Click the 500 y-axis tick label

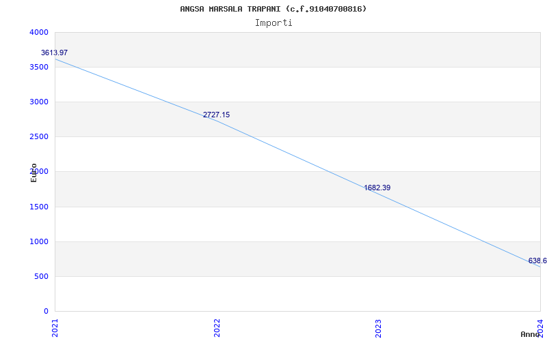coord(41,277)
